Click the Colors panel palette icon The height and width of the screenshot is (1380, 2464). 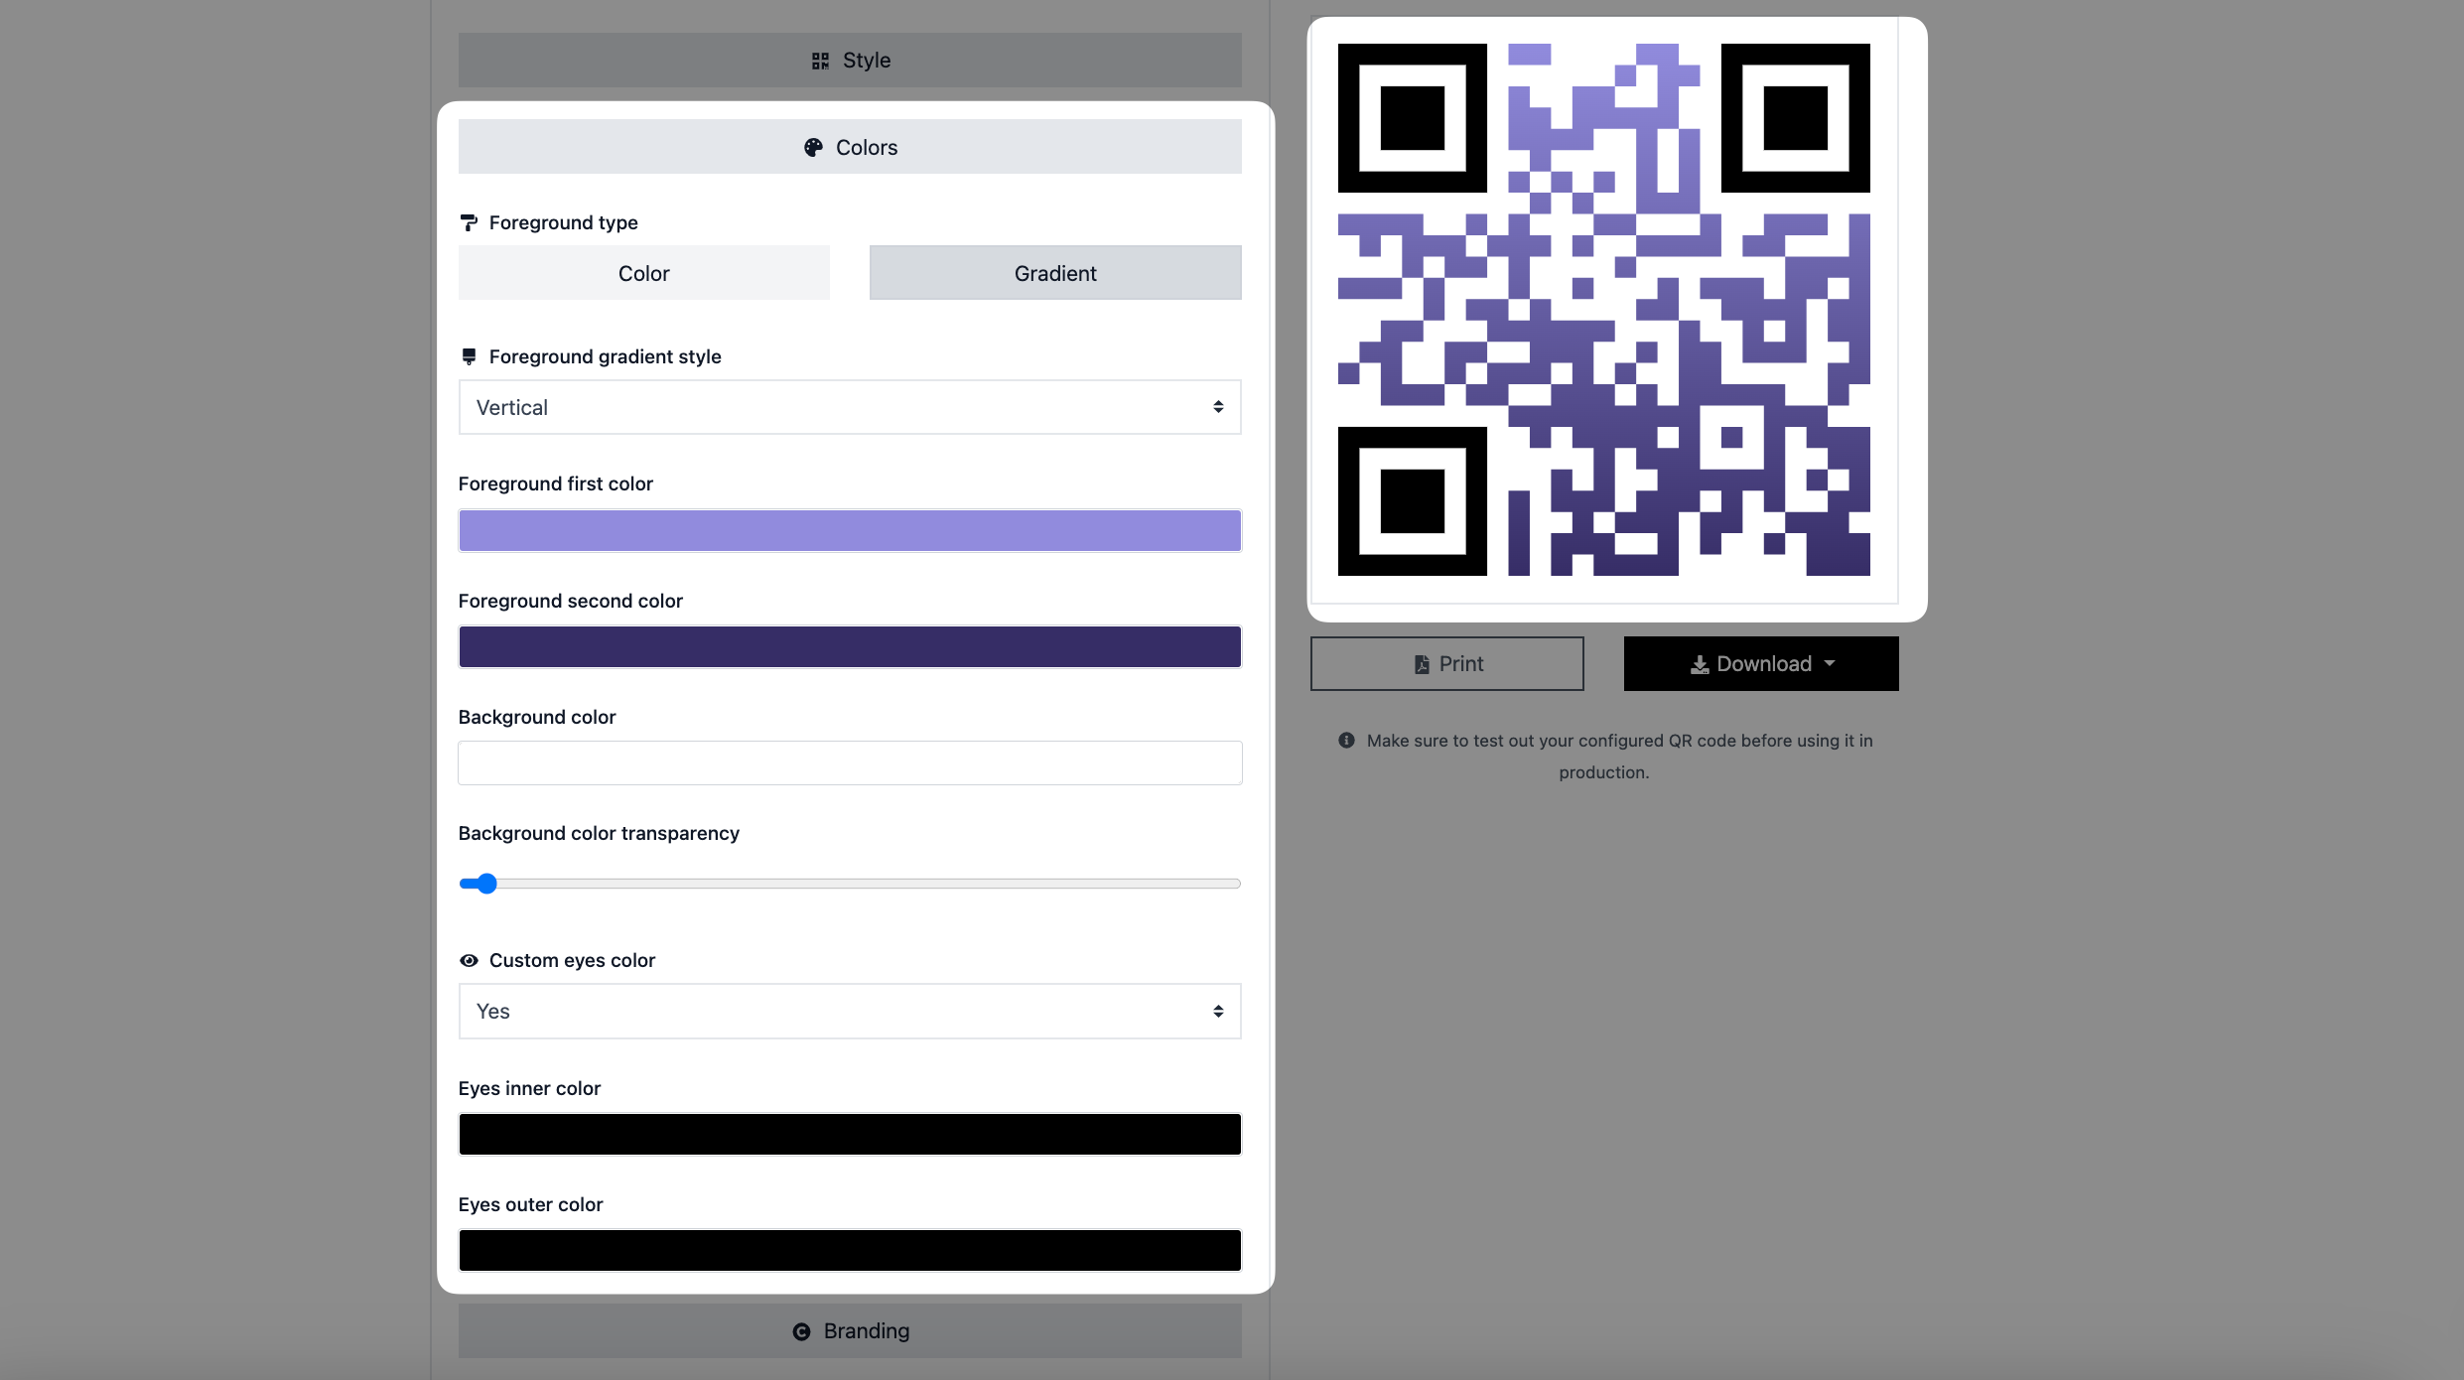(x=812, y=146)
